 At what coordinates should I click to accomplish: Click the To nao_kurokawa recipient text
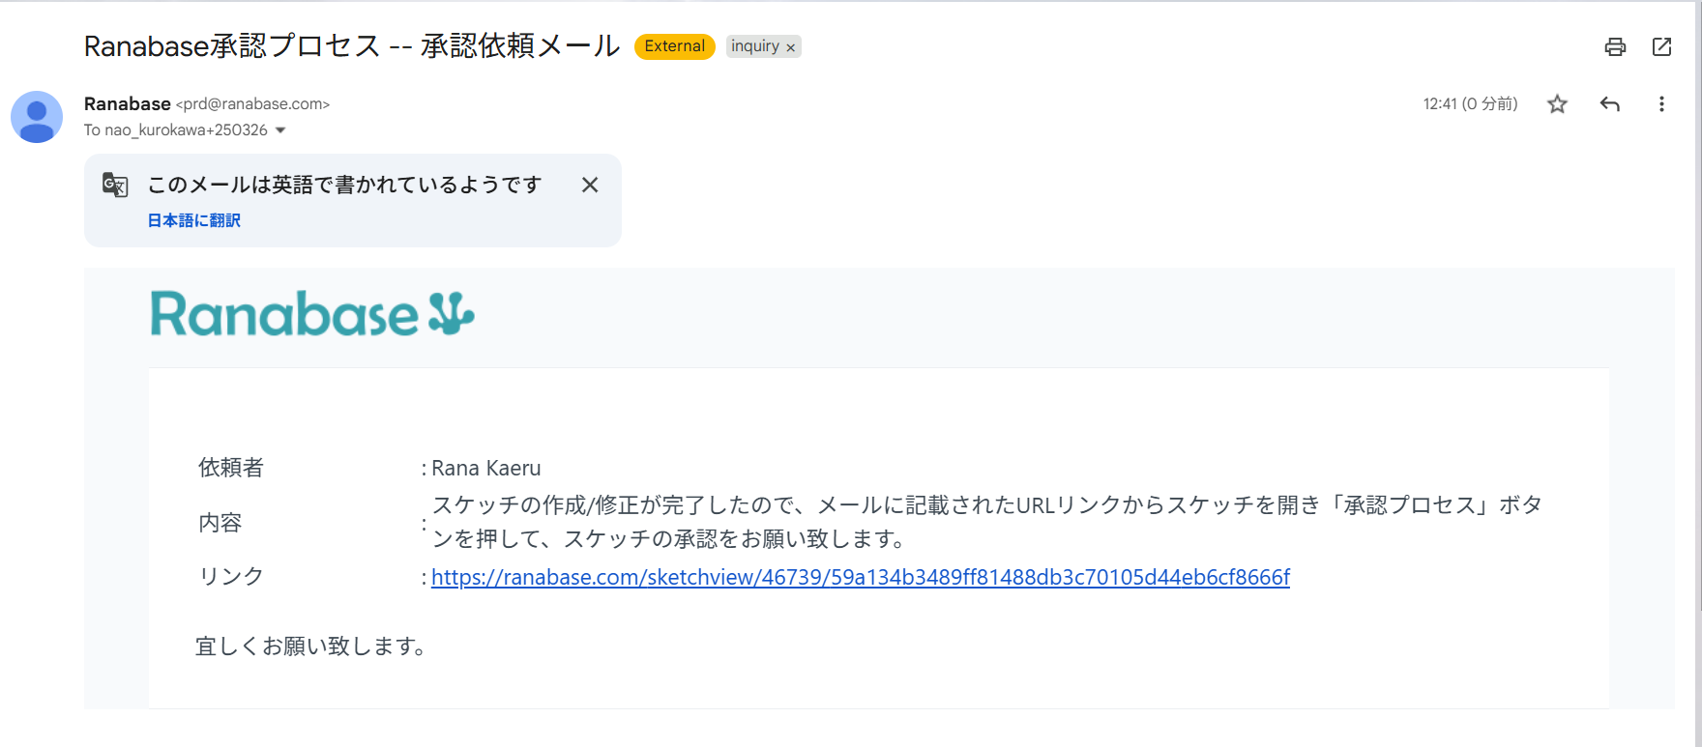(x=175, y=130)
